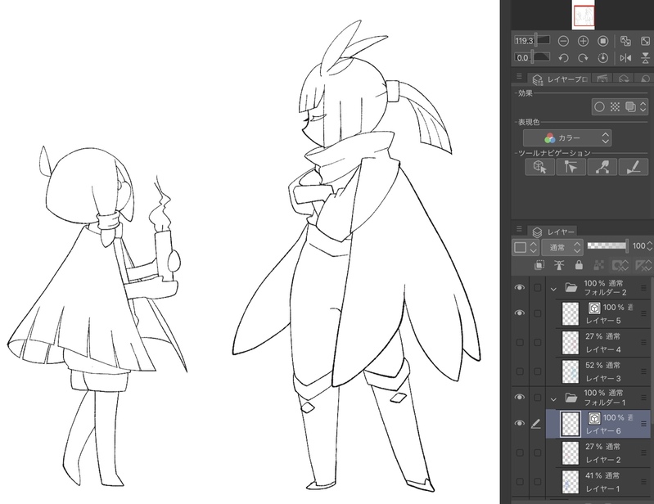Hide フォルダー 2 with its eye icon
The height and width of the screenshot is (504, 654).
click(520, 287)
